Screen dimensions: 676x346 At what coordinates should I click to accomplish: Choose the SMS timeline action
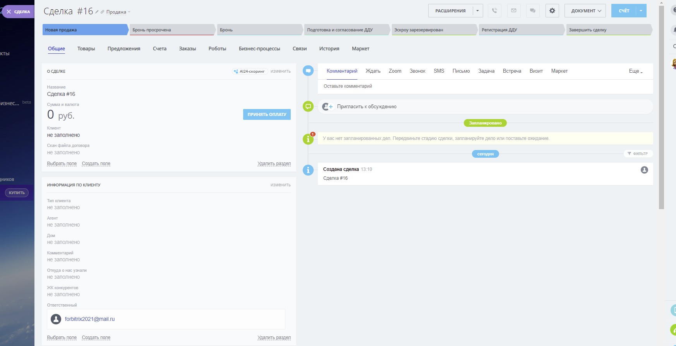click(x=439, y=71)
